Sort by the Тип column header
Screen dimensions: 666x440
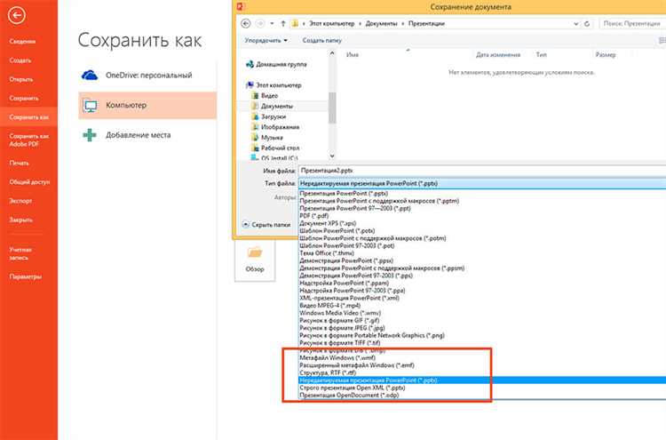click(x=541, y=55)
